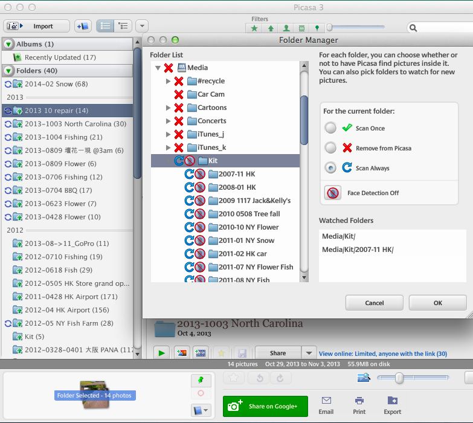
Task: Open the view options dropdown arrow
Action: [x=142, y=26]
